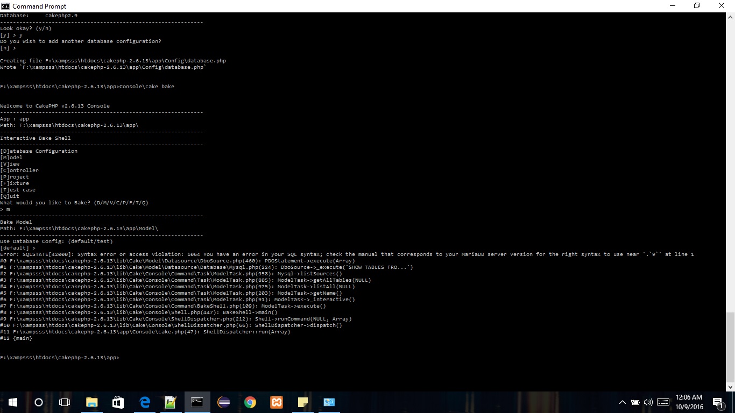Open XAMPP Control Panel from the taskbar
The image size is (735, 413).
click(x=276, y=402)
